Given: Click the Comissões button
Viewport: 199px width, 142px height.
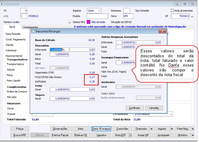Looking at the screenshot, I should coord(122,129).
